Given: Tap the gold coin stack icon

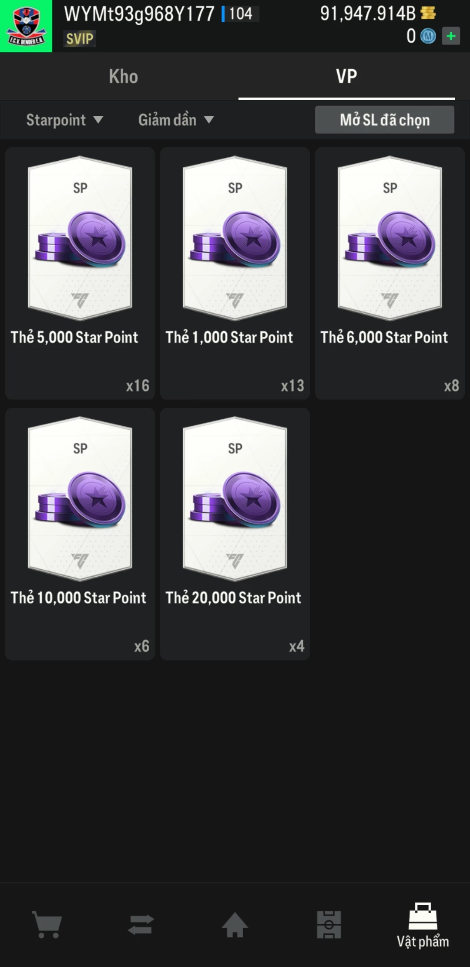Looking at the screenshot, I should (428, 13).
